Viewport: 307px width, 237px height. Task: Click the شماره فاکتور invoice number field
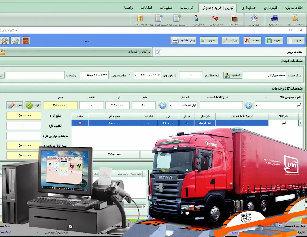191,75
